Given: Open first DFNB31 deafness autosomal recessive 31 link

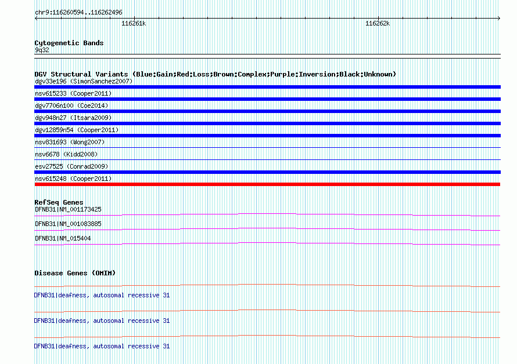Looking at the screenshot, I should point(102,295).
